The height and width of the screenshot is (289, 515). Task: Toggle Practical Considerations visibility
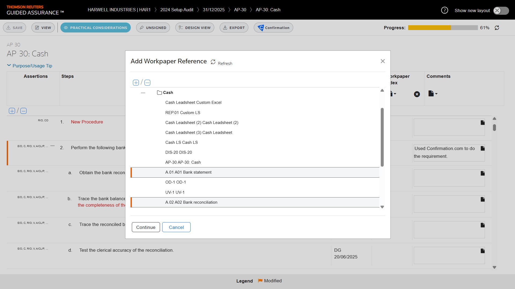96,28
